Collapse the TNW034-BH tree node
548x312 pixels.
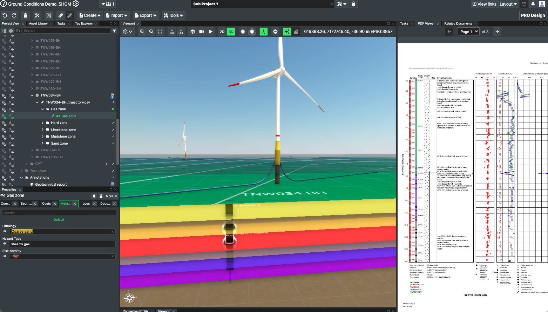pos(32,95)
